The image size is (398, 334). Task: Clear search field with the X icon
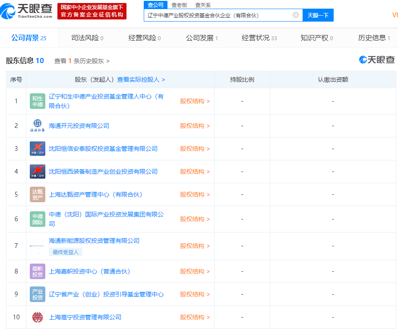[x=296, y=15]
